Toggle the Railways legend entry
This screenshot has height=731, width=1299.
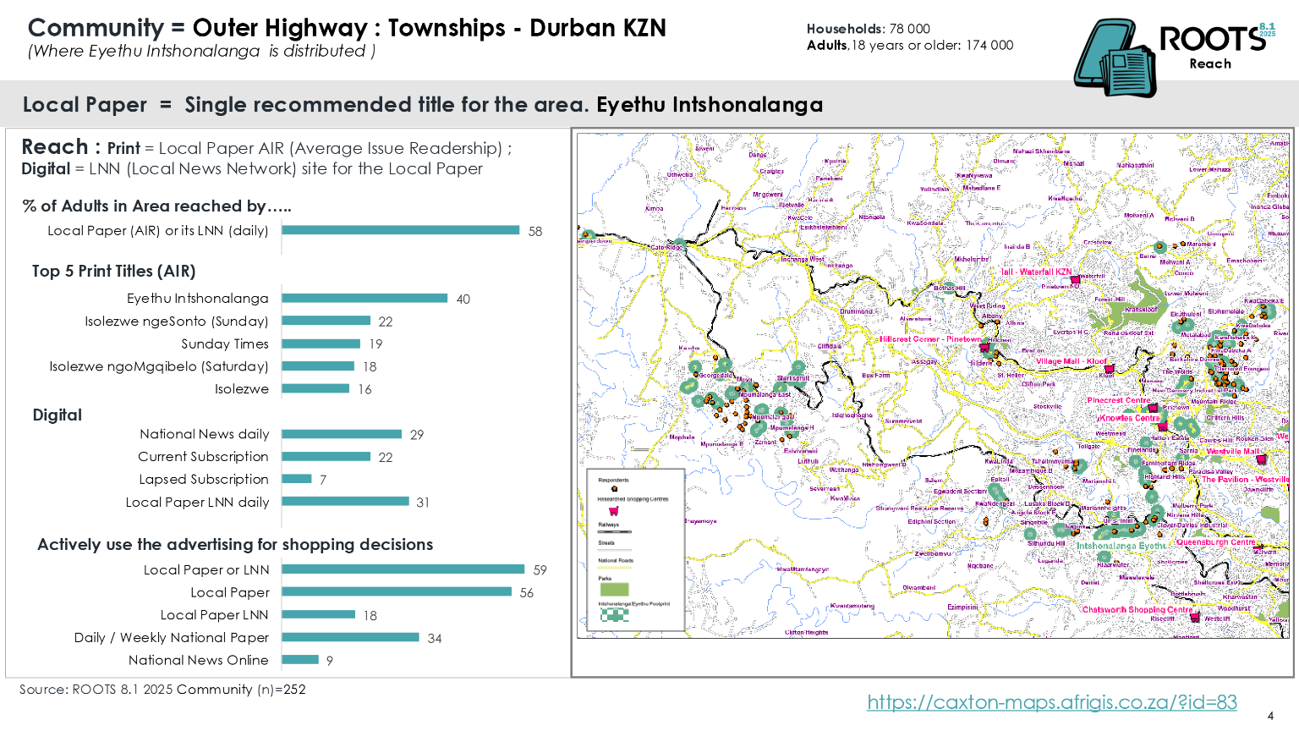[615, 532]
